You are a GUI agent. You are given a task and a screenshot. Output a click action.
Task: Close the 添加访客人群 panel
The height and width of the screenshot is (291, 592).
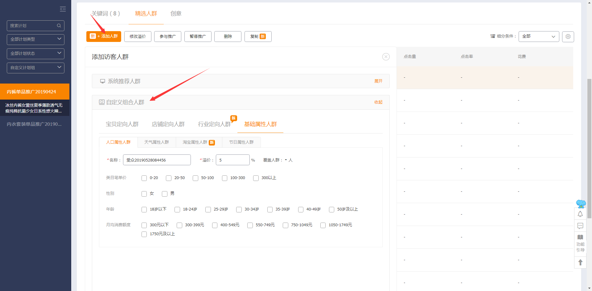click(x=386, y=57)
